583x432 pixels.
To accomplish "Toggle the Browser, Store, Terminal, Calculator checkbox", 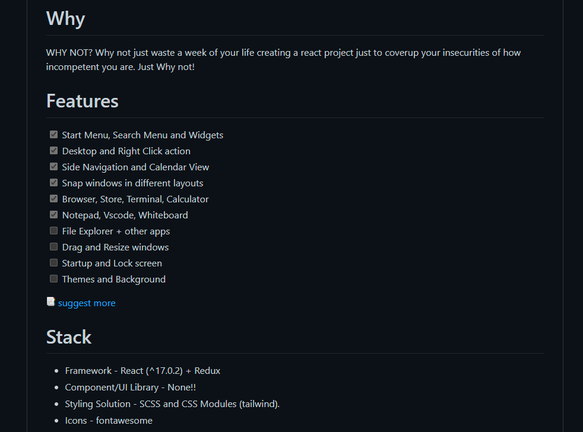I will [x=54, y=199].
